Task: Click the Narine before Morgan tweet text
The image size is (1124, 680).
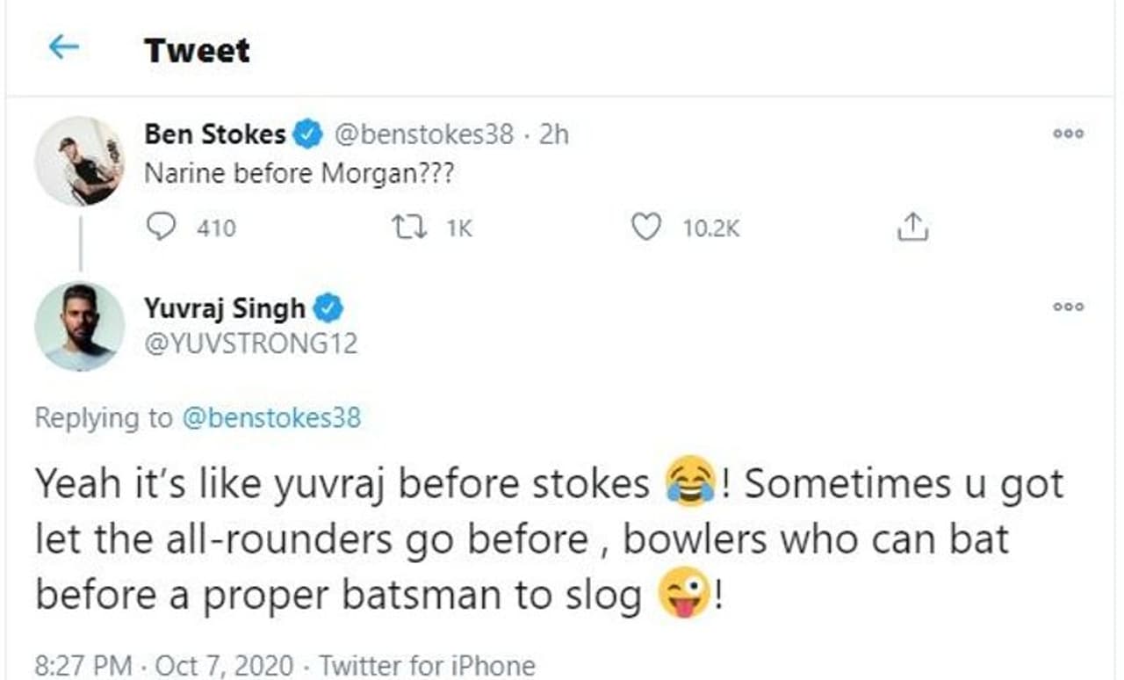Action: point(299,173)
